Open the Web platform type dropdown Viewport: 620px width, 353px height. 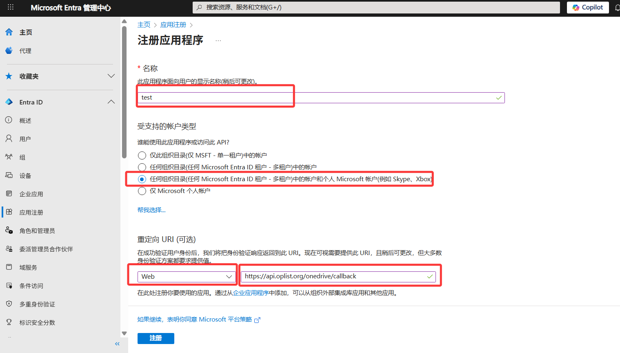click(186, 277)
